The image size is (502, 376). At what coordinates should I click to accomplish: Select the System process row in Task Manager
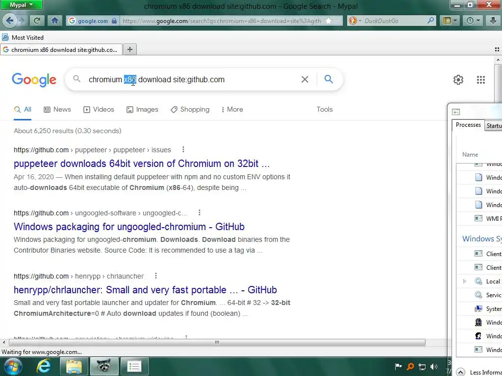coord(480,308)
